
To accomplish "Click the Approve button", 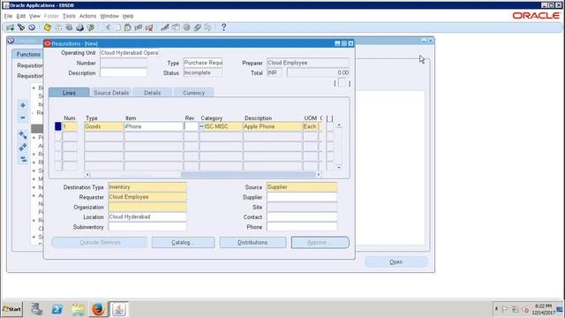I will click(x=320, y=242).
